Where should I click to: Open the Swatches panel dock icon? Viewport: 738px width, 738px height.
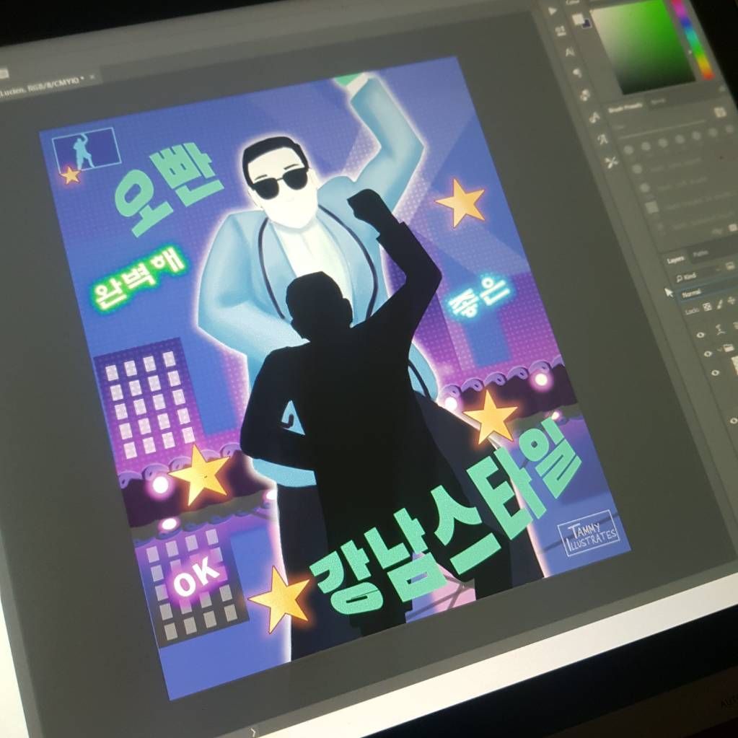pos(585,95)
